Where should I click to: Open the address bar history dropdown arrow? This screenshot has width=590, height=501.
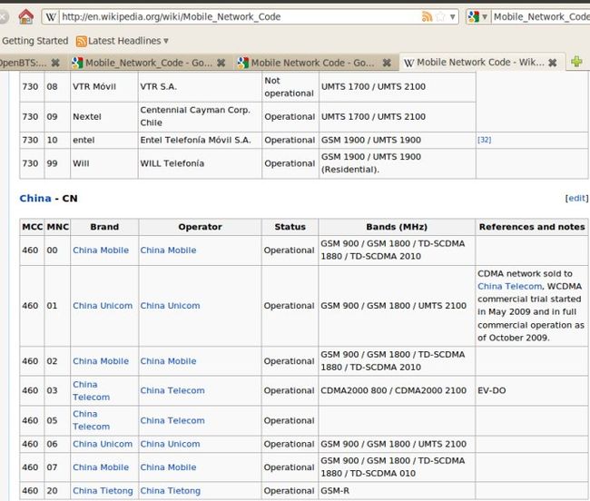(x=453, y=17)
